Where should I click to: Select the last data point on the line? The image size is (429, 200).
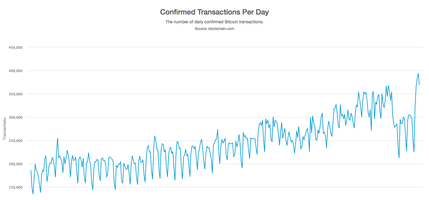[x=419, y=84]
